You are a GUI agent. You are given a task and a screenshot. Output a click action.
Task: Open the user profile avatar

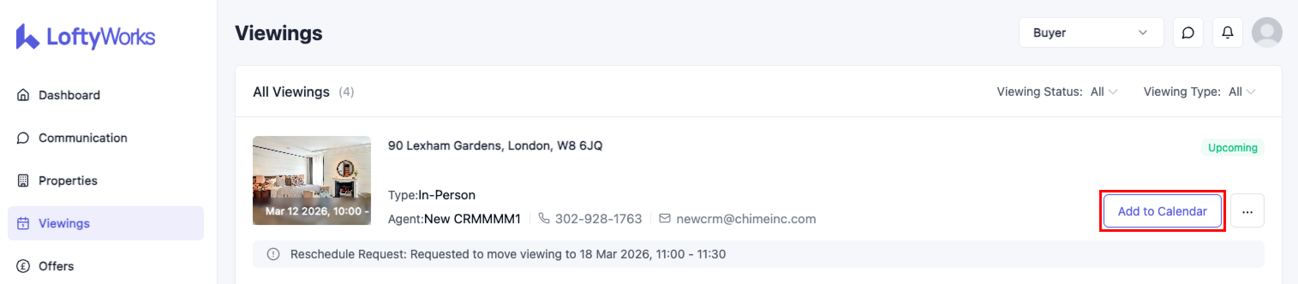tap(1267, 33)
